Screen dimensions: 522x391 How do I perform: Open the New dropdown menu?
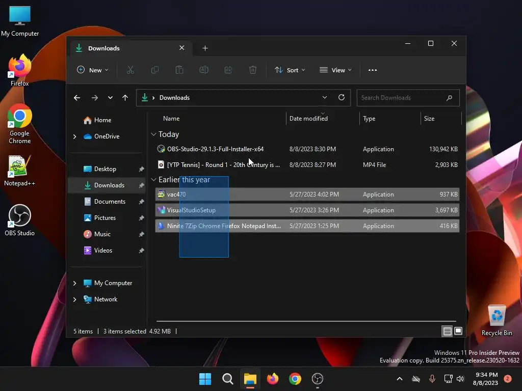[x=93, y=70]
